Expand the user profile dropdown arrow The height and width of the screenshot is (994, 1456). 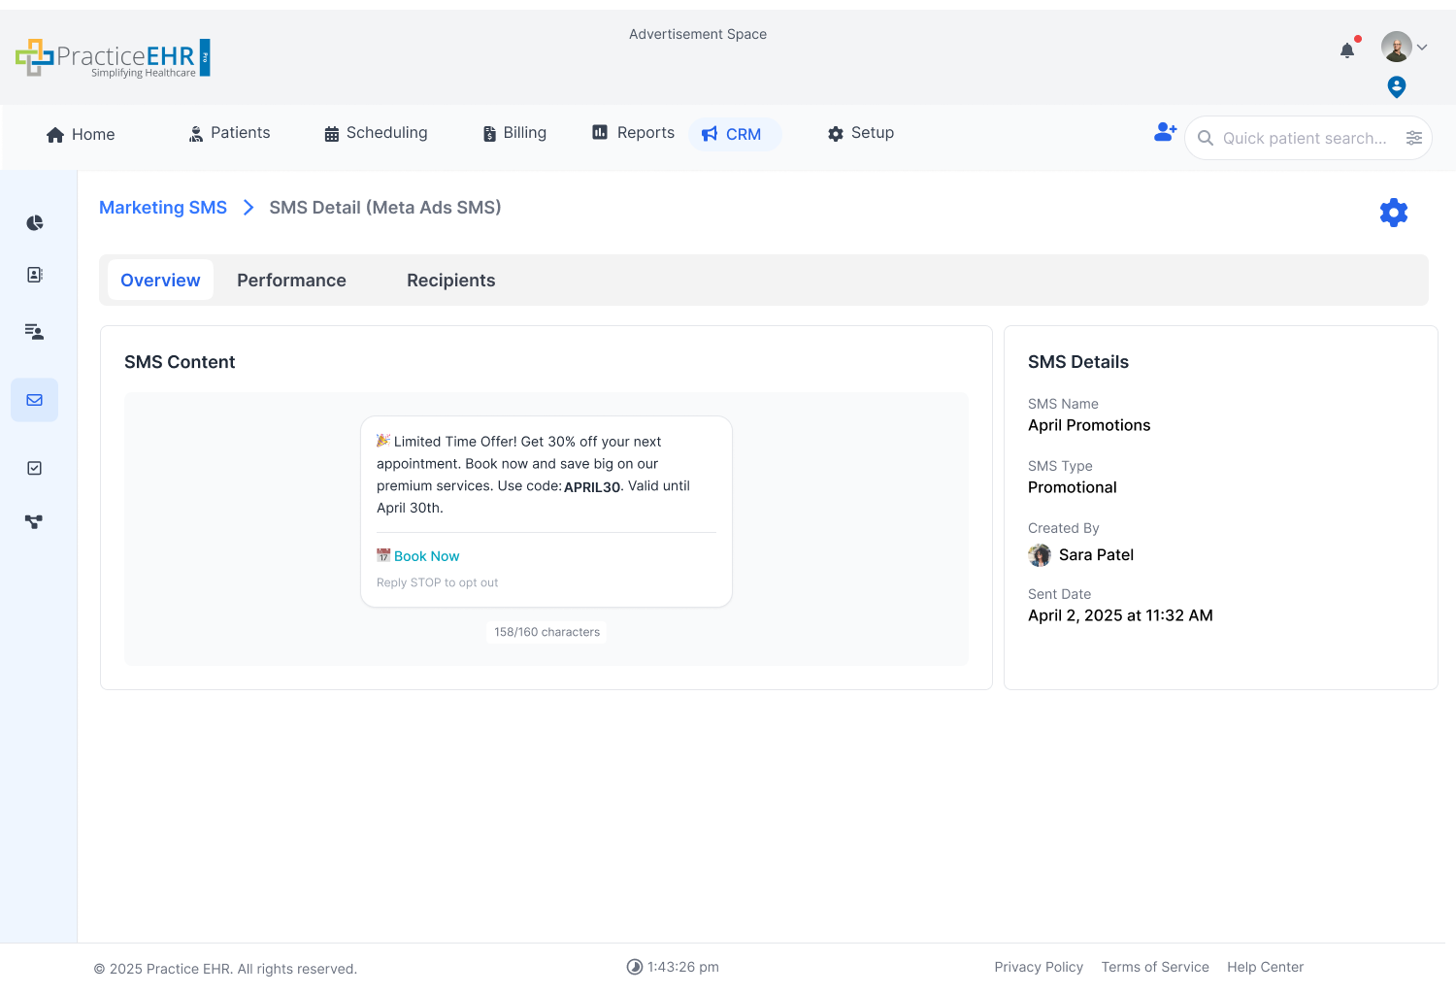pyautogui.click(x=1422, y=47)
